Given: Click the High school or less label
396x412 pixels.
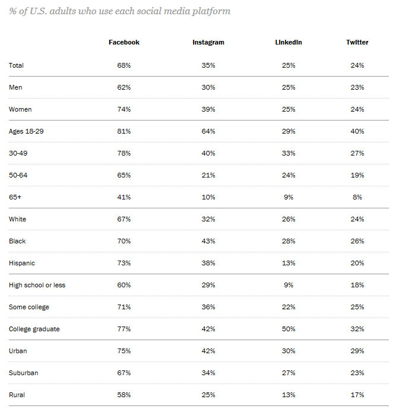Looking at the screenshot, I should [37, 285].
